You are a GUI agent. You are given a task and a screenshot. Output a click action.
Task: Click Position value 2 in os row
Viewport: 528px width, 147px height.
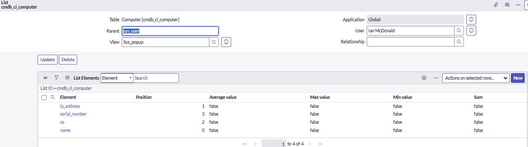(x=203, y=122)
